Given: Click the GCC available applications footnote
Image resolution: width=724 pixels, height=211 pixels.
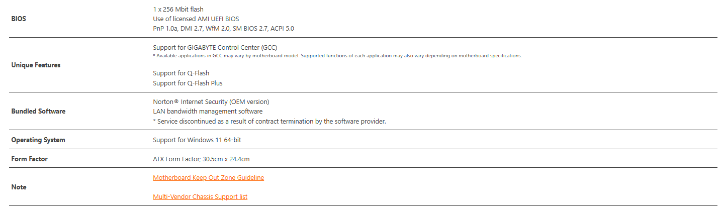Looking at the screenshot, I should tap(337, 56).
